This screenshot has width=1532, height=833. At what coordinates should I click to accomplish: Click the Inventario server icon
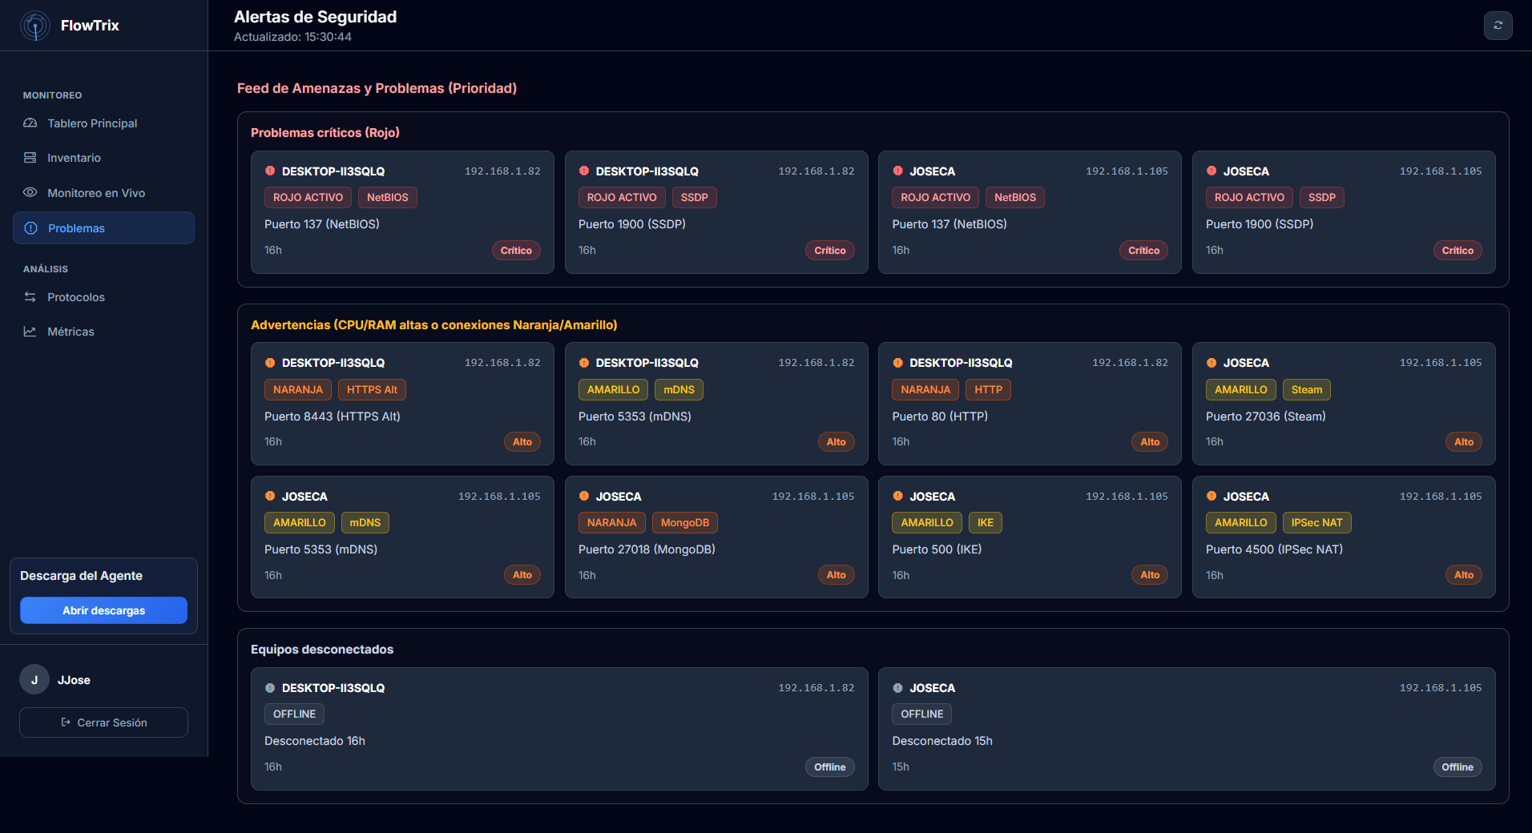[30, 158]
